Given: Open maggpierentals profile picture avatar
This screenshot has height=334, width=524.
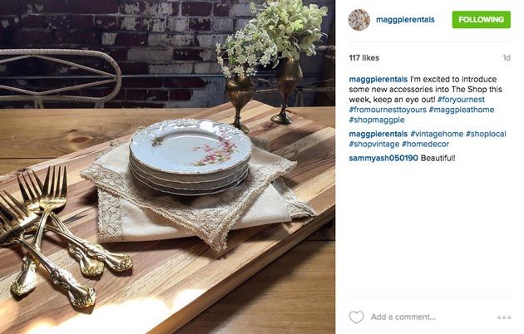Looking at the screenshot, I should [x=359, y=20].
